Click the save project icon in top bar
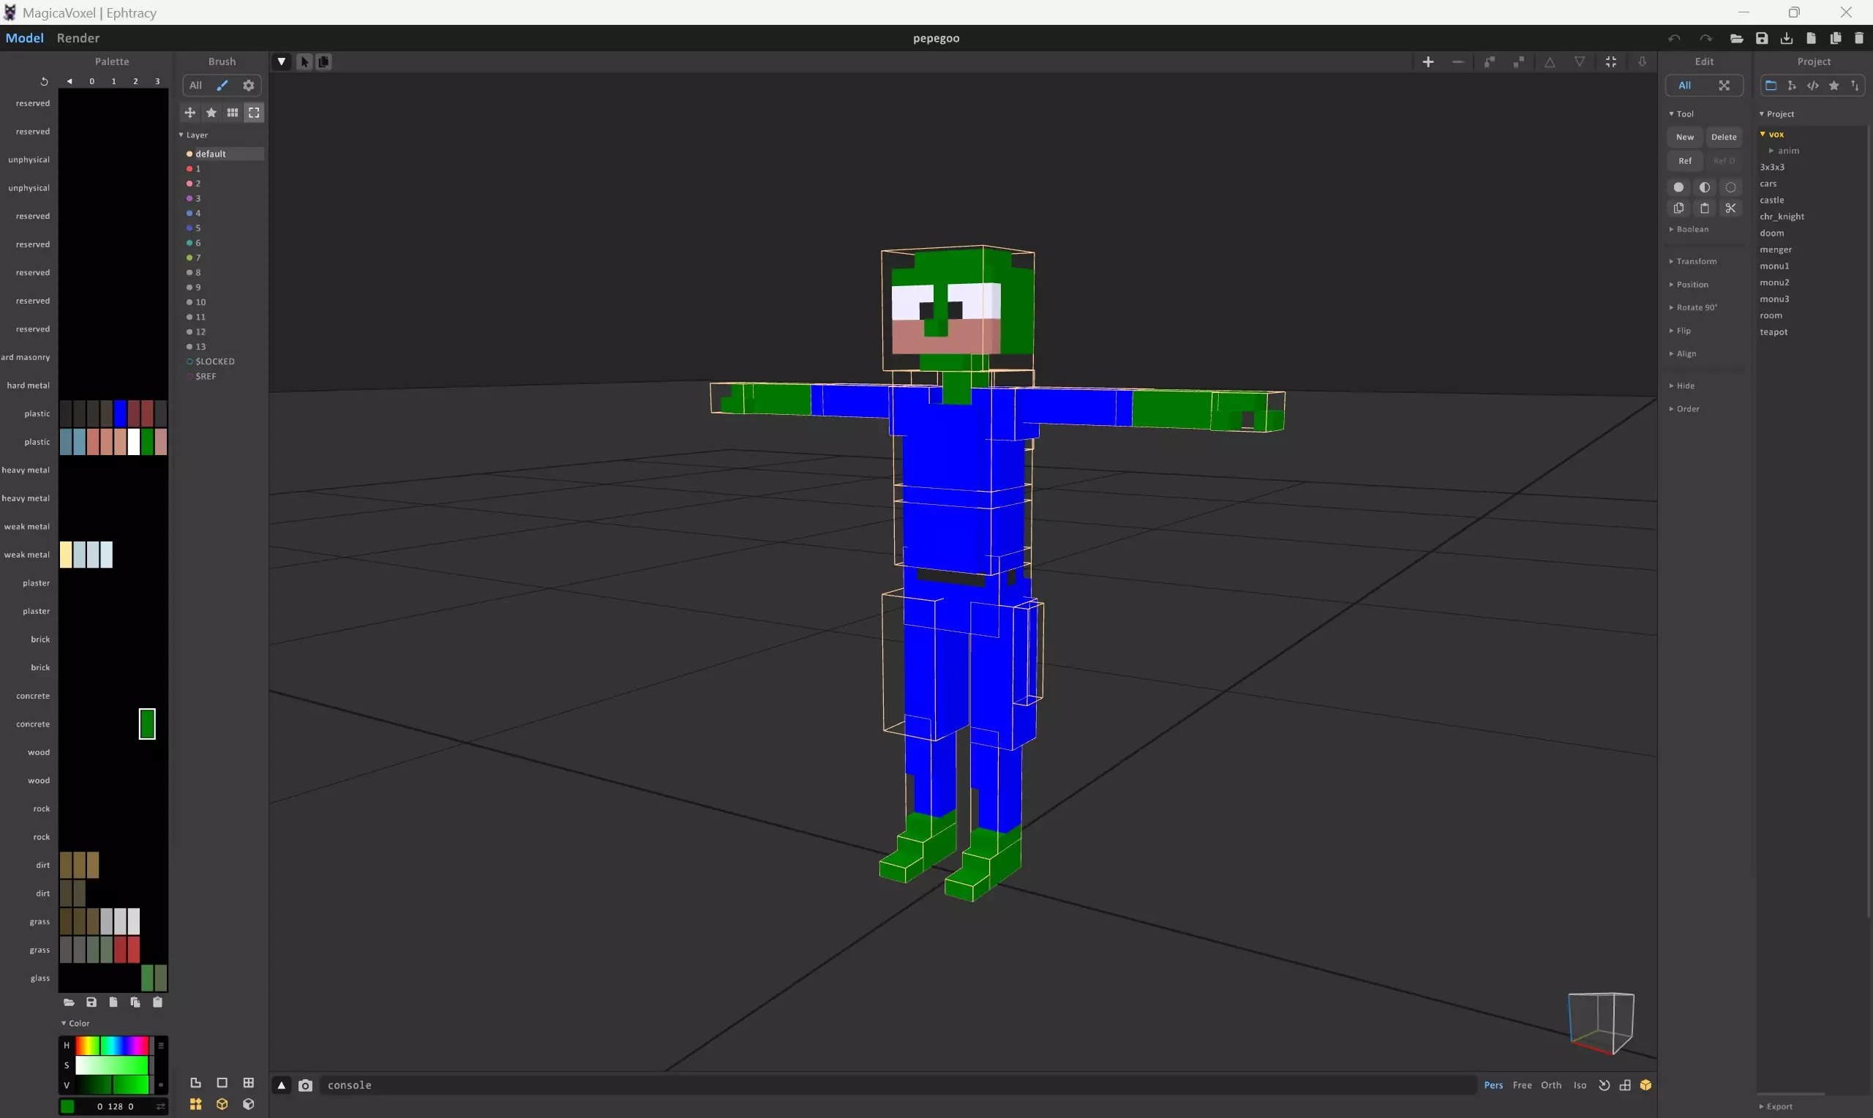1873x1118 pixels. coord(1762,39)
